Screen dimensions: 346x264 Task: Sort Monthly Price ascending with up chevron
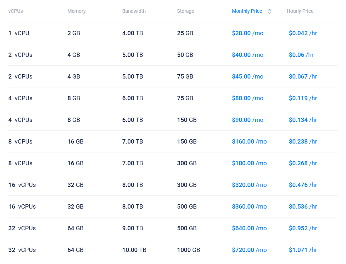pos(269,9)
